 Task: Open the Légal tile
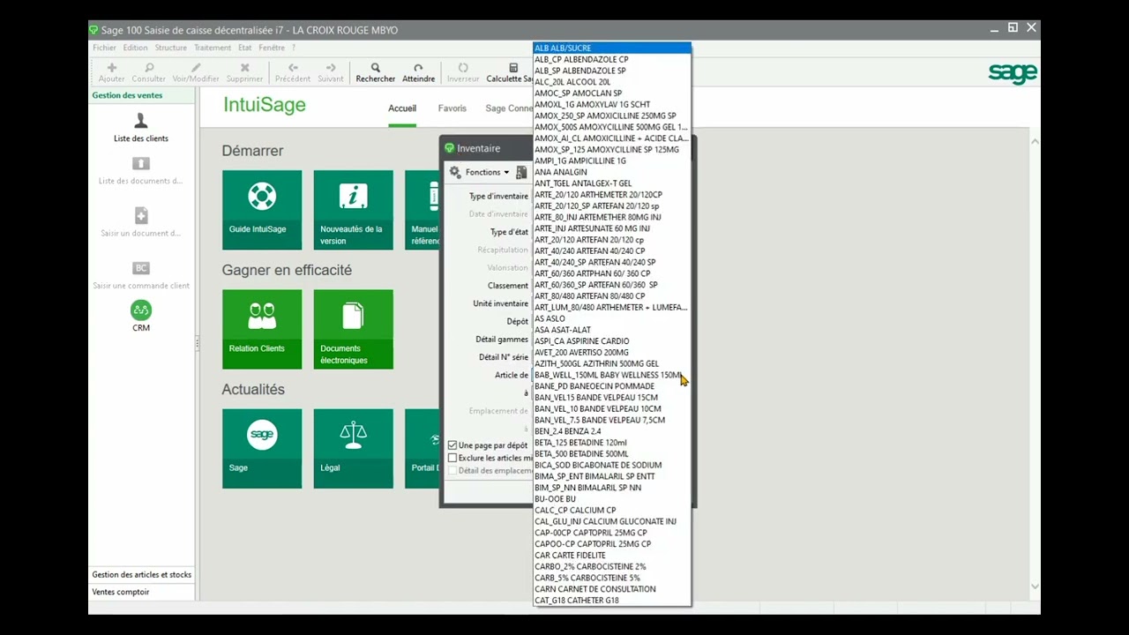point(353,448)
